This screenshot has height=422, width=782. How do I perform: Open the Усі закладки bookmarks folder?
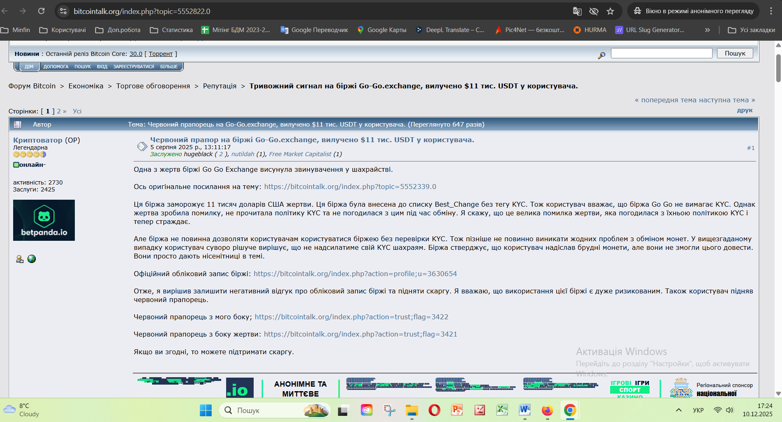751,30
